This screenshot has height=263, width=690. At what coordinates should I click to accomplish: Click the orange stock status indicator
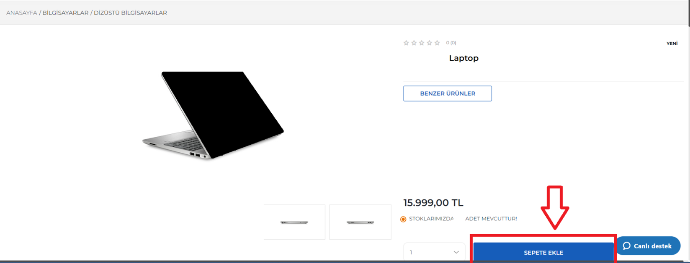pos(403,219)
